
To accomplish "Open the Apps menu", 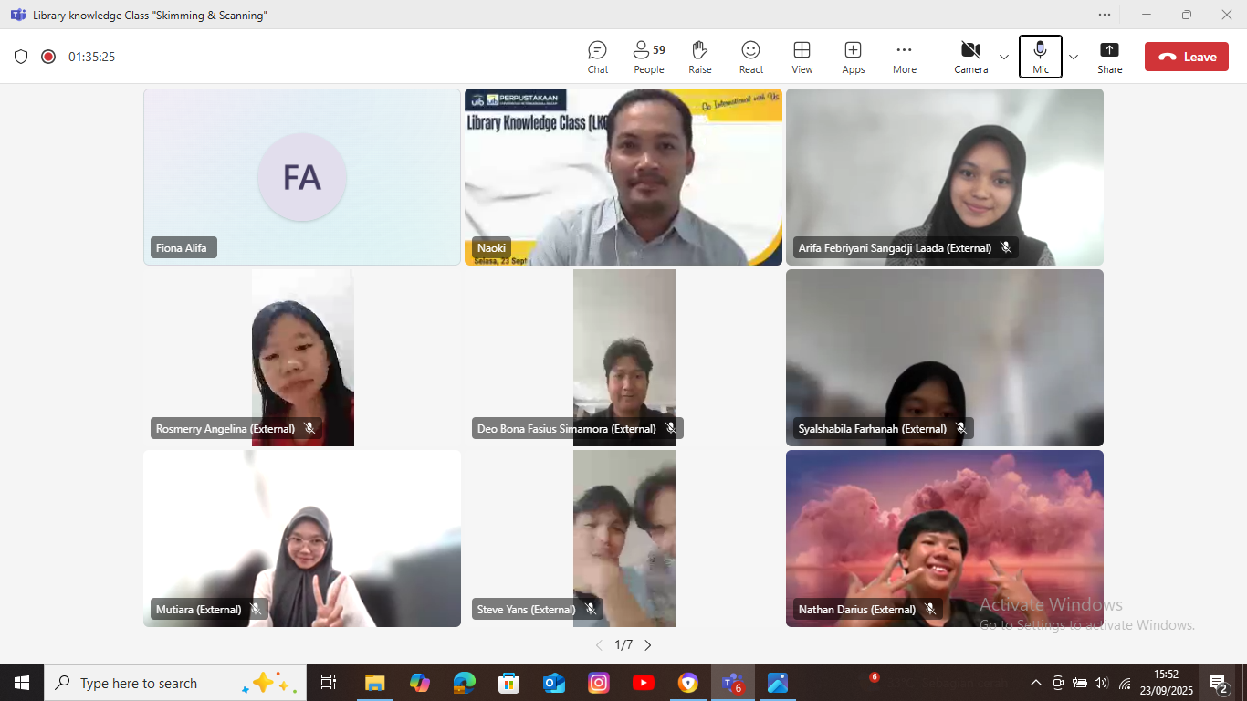I will (854, 57).
